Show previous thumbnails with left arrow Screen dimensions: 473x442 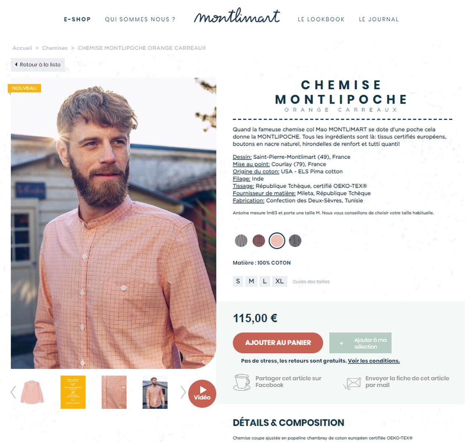point(14,392)
